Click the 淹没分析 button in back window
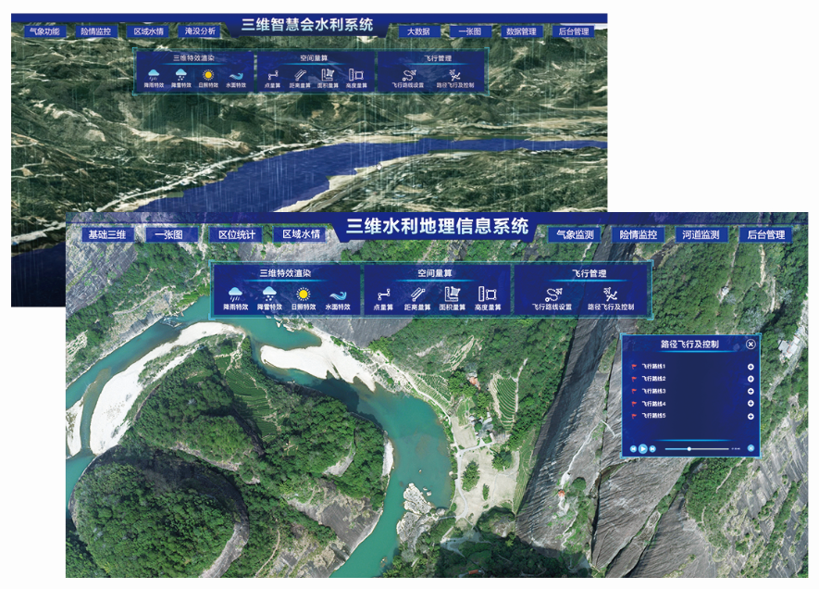The image size is (819, 589). point(200,31)
